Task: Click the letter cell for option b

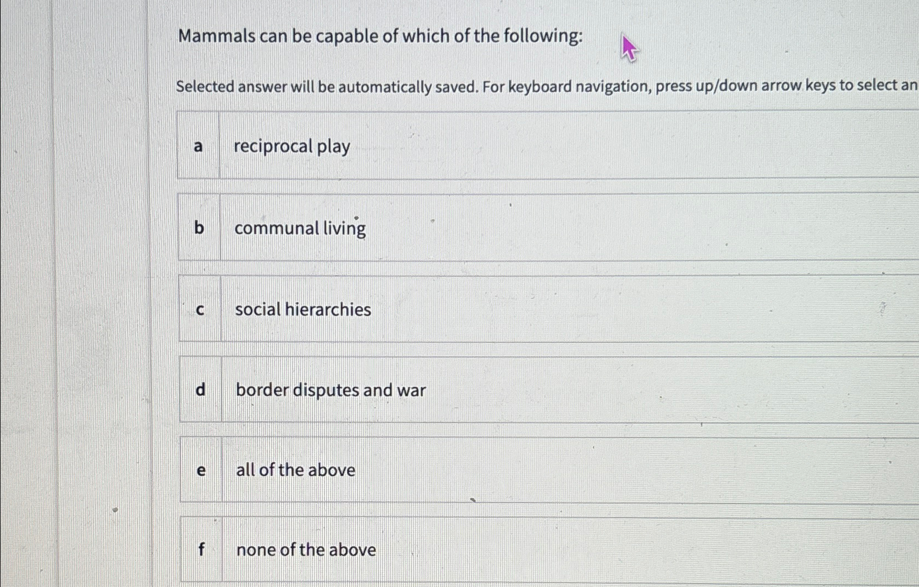Action: coord(200,228)
